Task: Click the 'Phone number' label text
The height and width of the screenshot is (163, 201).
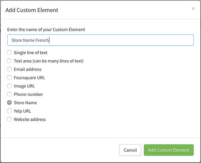Action: click(28, 94)
